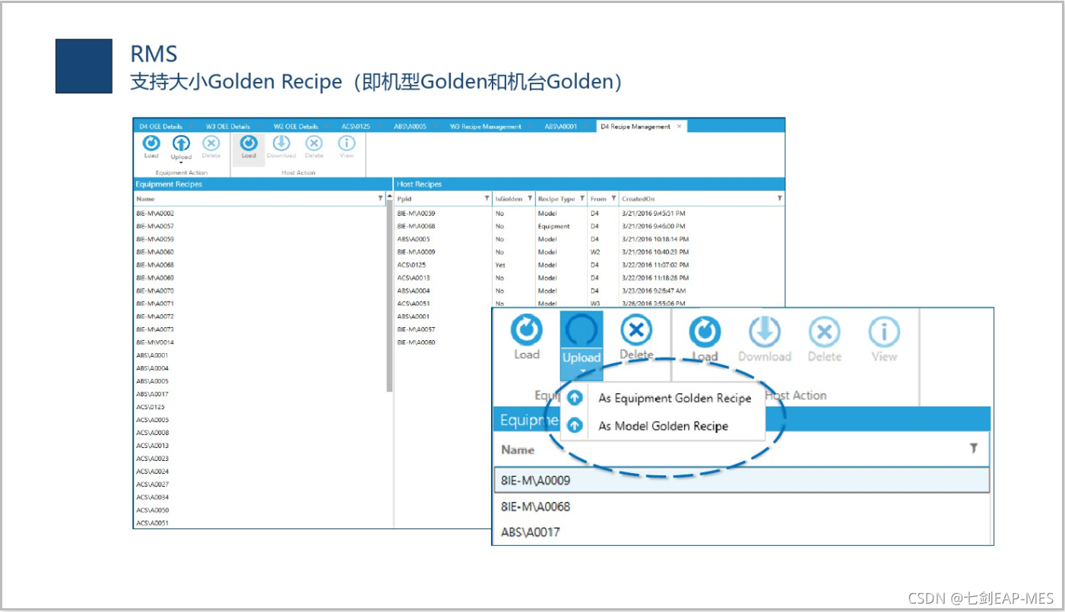The width and height of the screenshot is (1065, 612).
Task: Select the 8IE-M\A0068 row in the enlarged inset
Action: 742,506
